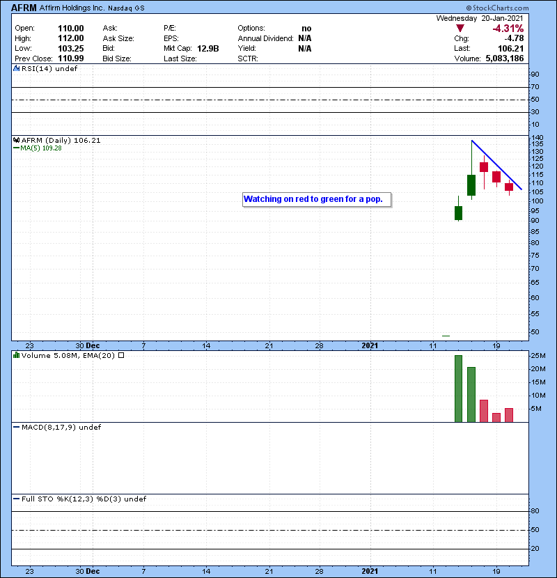Click the red down-triangle change indicator
The height and width of the screenshot is (578, 557).
click(x=460, y=29)
